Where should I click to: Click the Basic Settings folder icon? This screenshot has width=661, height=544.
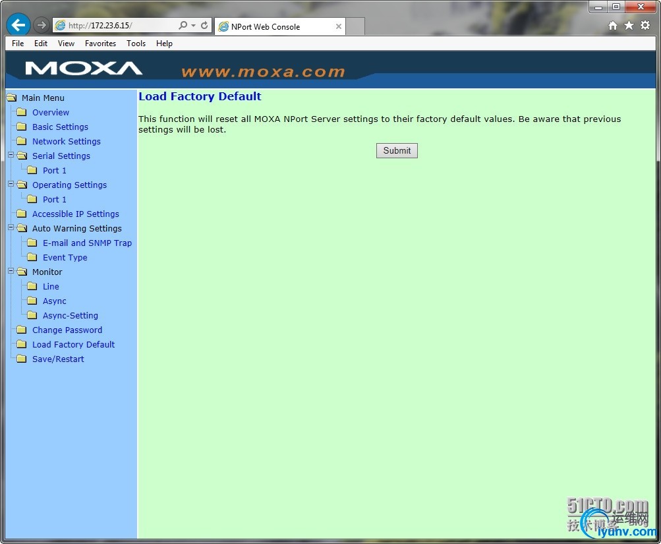(x=22, y=127)
